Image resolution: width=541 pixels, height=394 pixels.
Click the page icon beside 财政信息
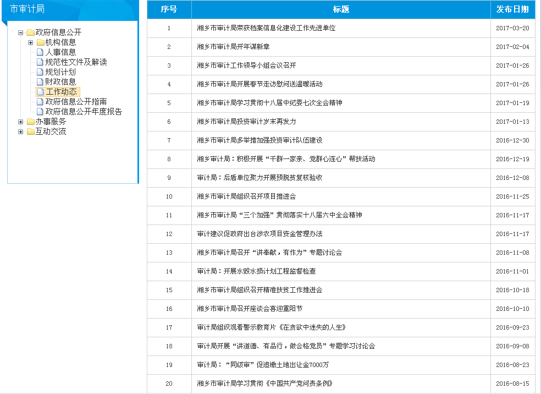(40, 82)
